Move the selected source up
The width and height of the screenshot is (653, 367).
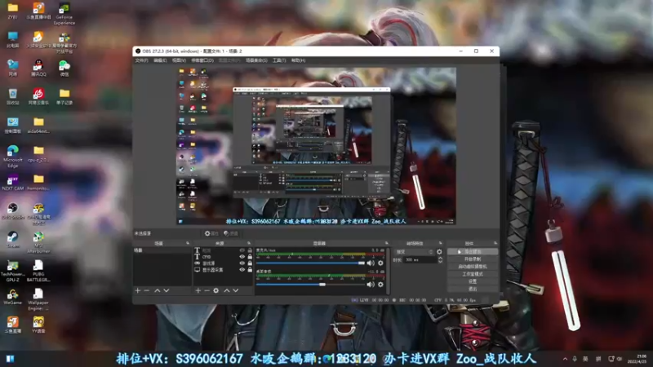click(227, 290)
